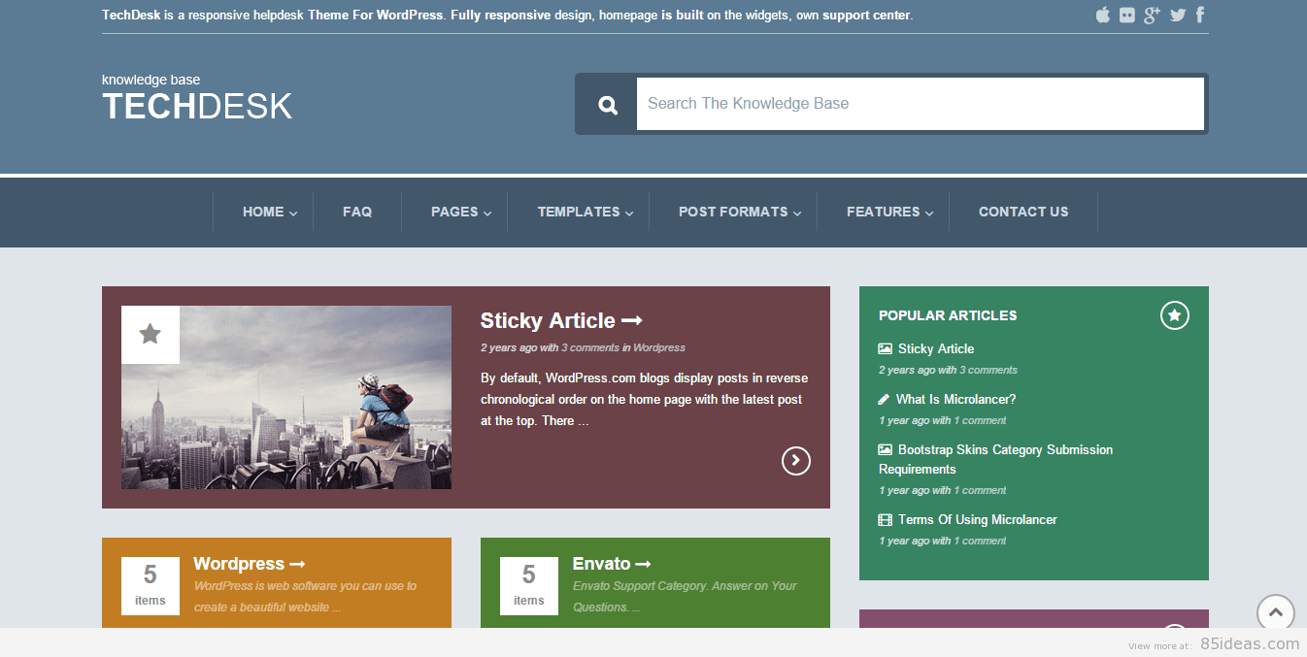Open the Envato category heading
Image resolution: width=1307 pixels, height=657 pixels.
(612, 564)
